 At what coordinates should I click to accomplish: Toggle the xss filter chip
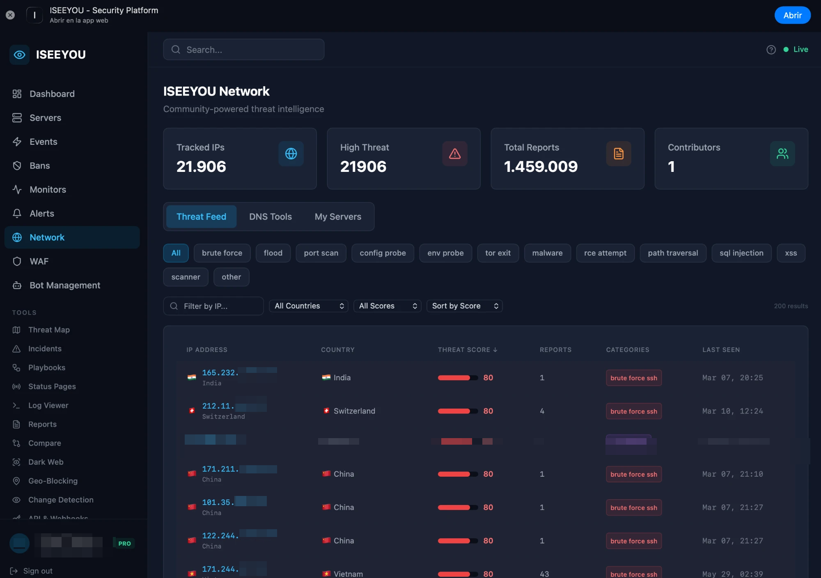(791, 253)
